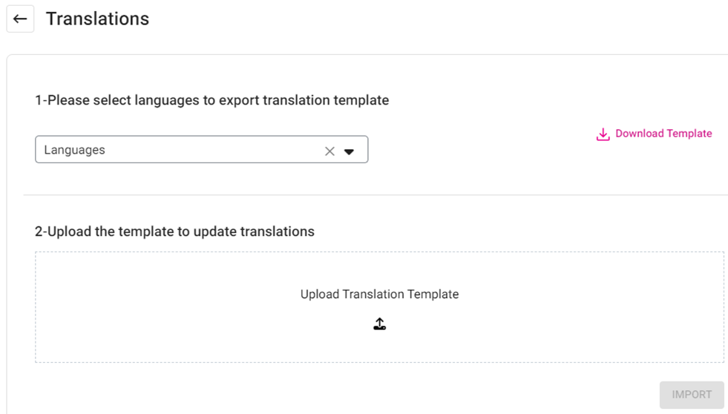Screen dimensions: 728x414
Task: Click the Translations page title
Action: point(97,19)
